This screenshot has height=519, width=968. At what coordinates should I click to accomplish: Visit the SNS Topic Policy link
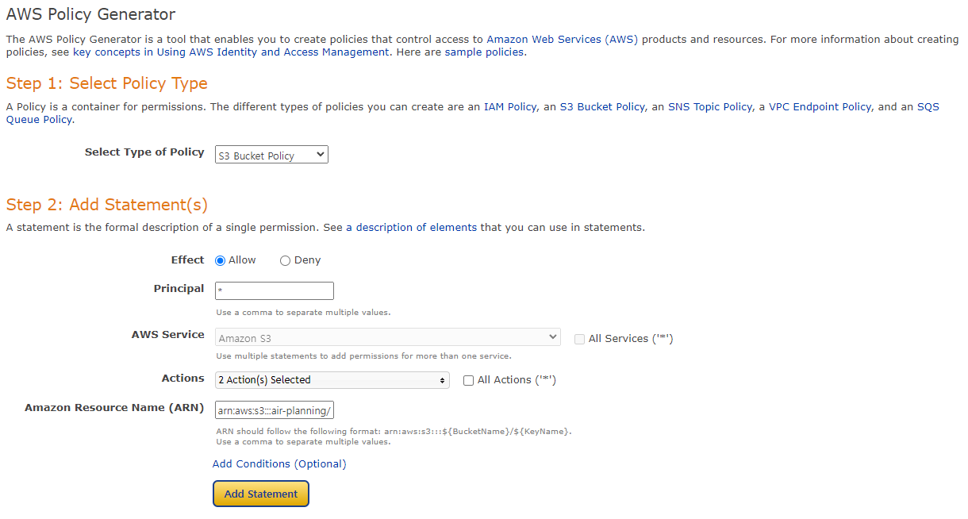tap(710, 106)
